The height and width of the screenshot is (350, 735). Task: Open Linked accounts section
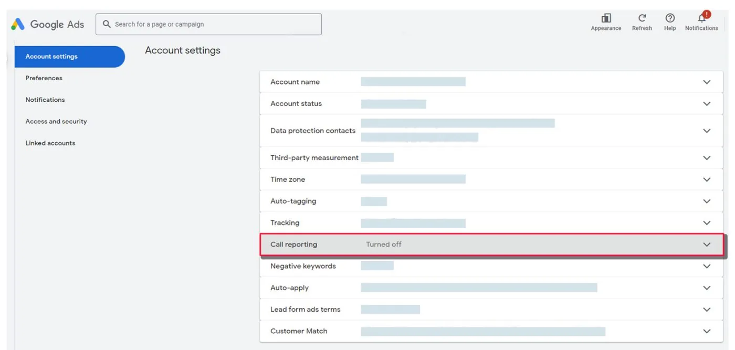pos(50,143)
